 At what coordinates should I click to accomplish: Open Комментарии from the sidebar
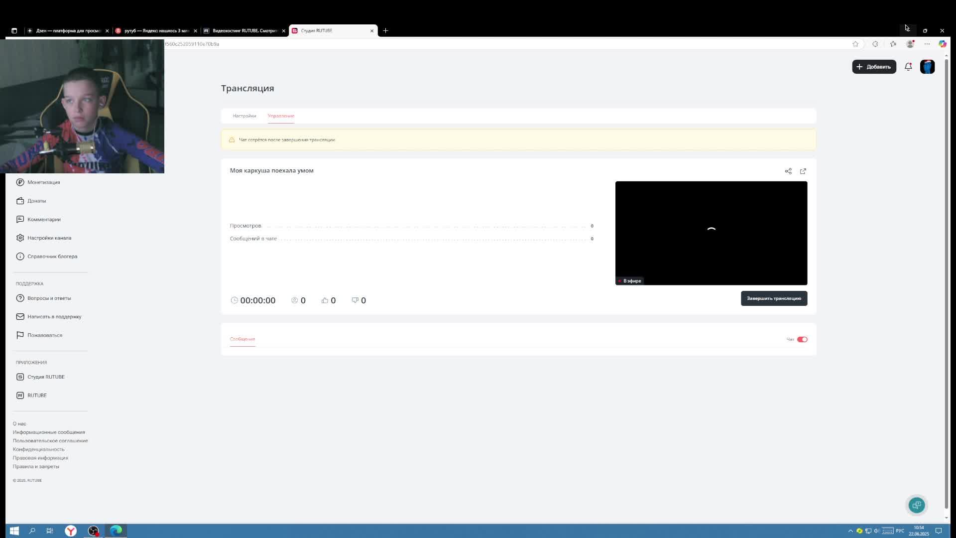(44, 219)
